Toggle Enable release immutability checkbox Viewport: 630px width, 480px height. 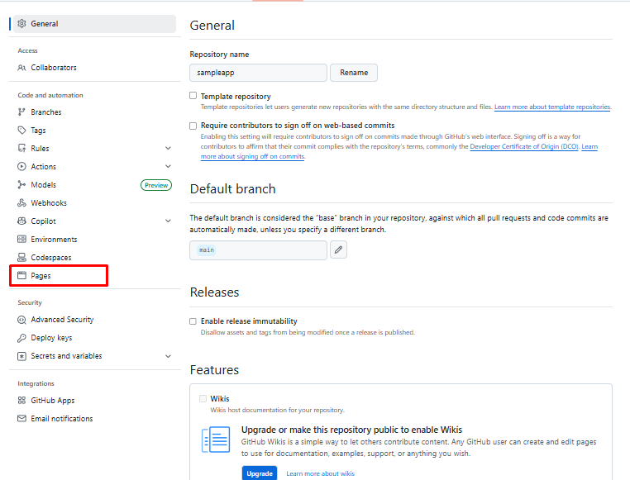coord(193,321)
